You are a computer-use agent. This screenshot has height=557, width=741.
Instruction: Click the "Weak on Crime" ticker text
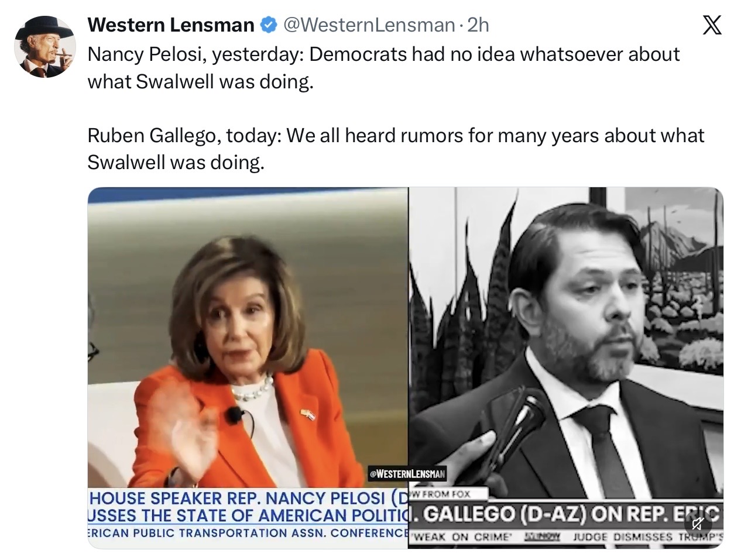(x=464, y=537)
